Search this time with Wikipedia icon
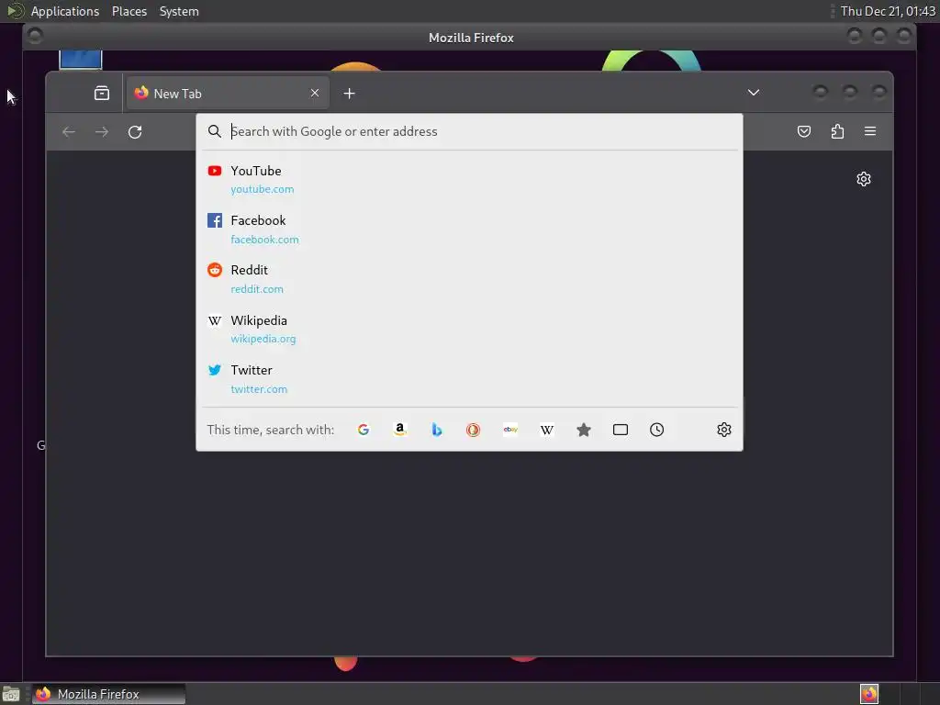Viewport: 940px width, 705px height. click(x=547, y=430)
